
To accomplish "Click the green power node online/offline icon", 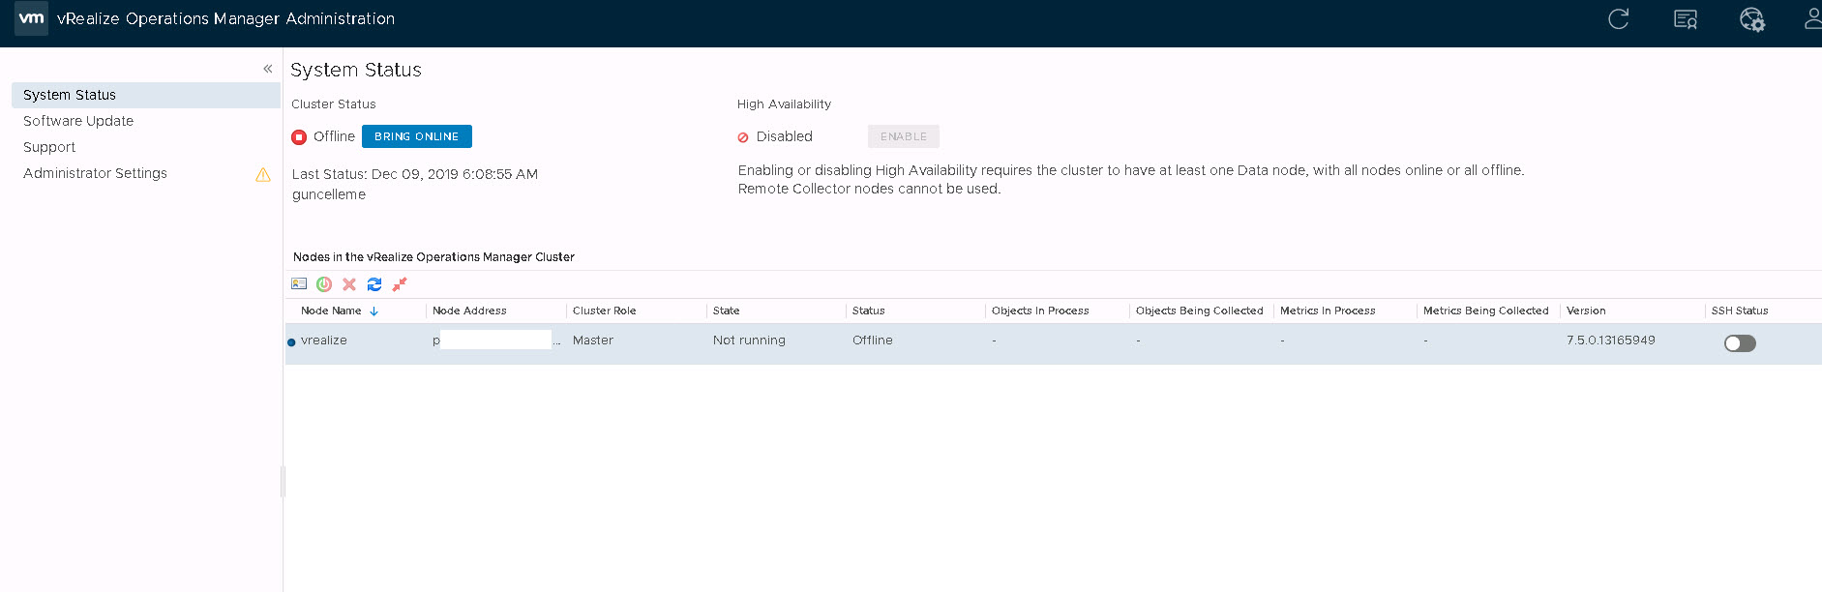I will 324,284.
